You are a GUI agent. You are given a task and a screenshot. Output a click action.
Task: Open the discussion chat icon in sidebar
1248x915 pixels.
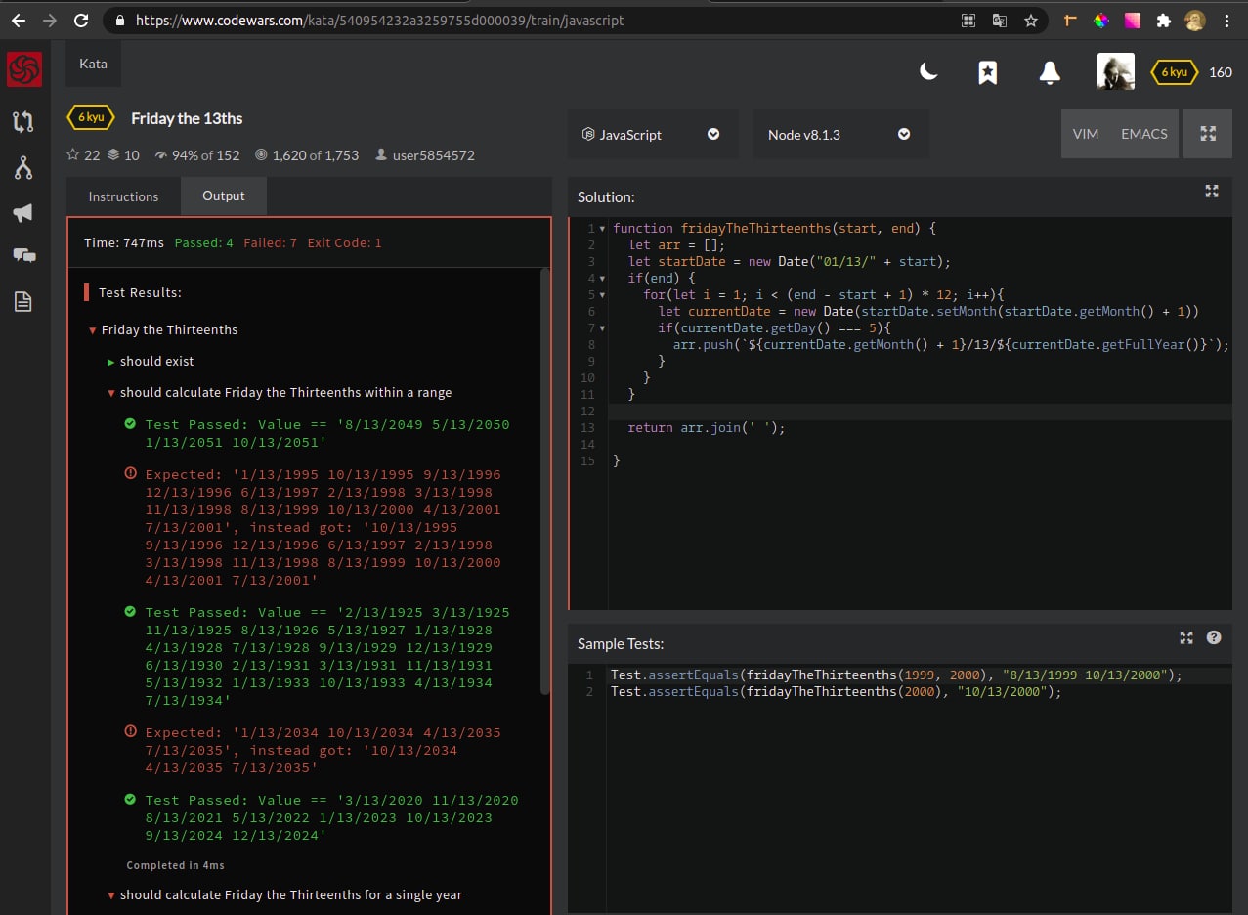[x=23, y=256]
